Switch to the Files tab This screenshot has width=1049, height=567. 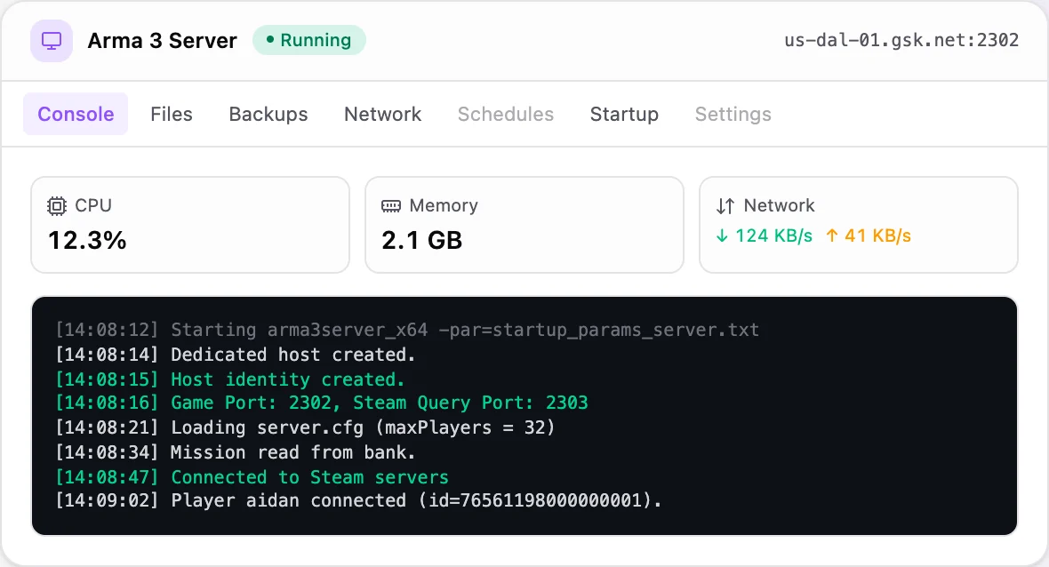(x=172, y=115)
